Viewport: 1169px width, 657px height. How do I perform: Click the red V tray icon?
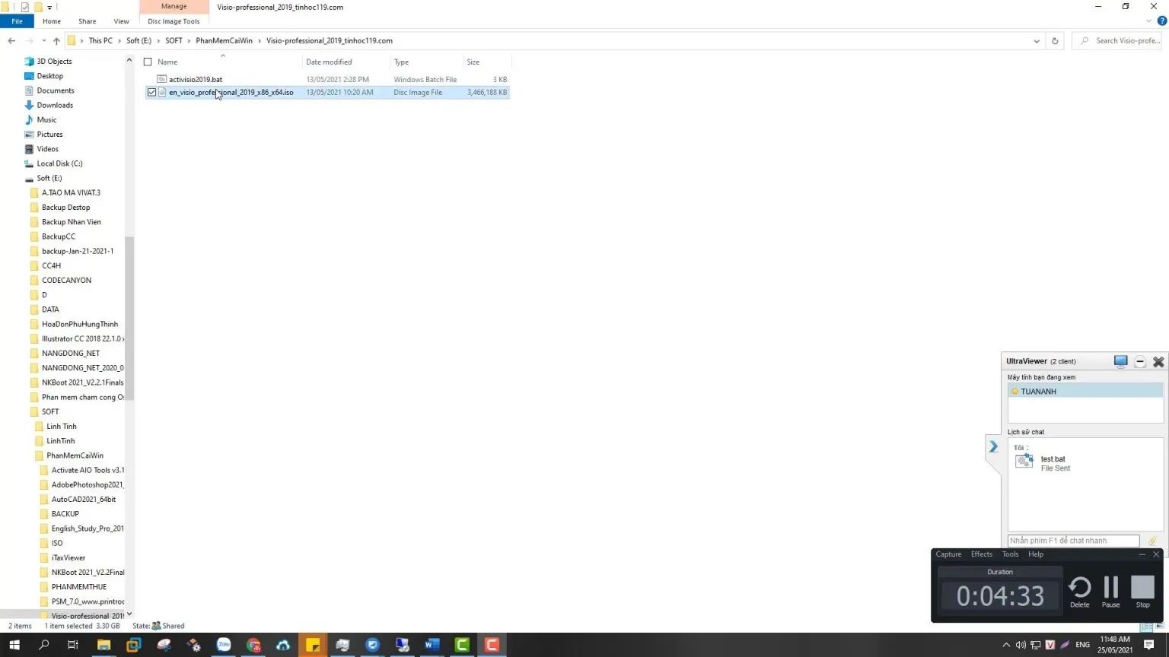[1050, 645]
